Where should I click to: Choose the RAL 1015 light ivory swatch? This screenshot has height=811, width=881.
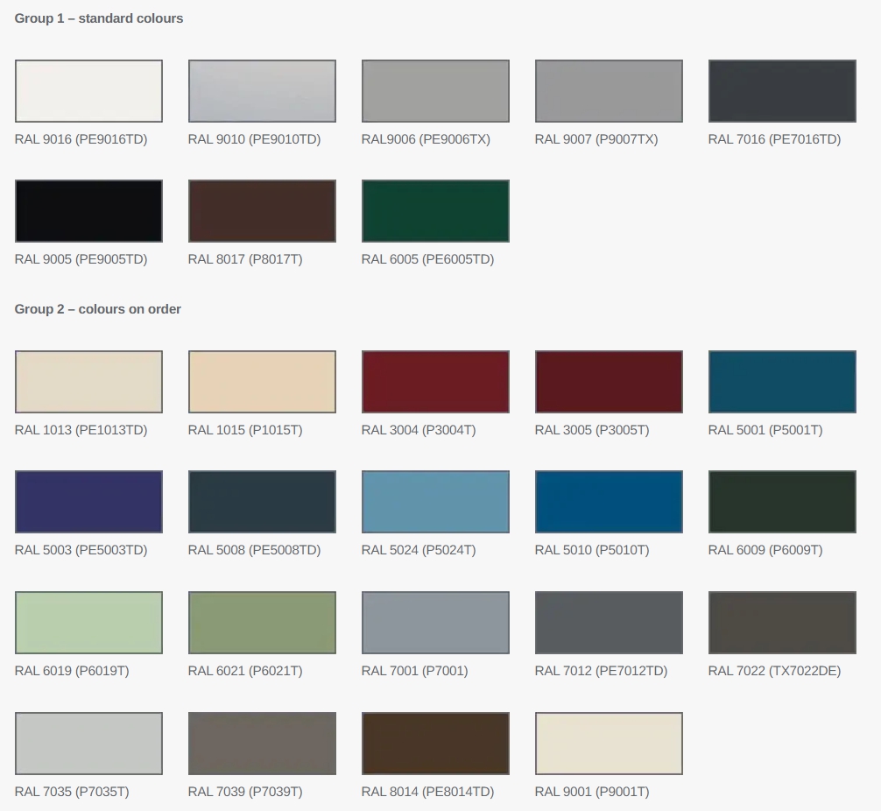pyautogui.click(x=262, y=382)
